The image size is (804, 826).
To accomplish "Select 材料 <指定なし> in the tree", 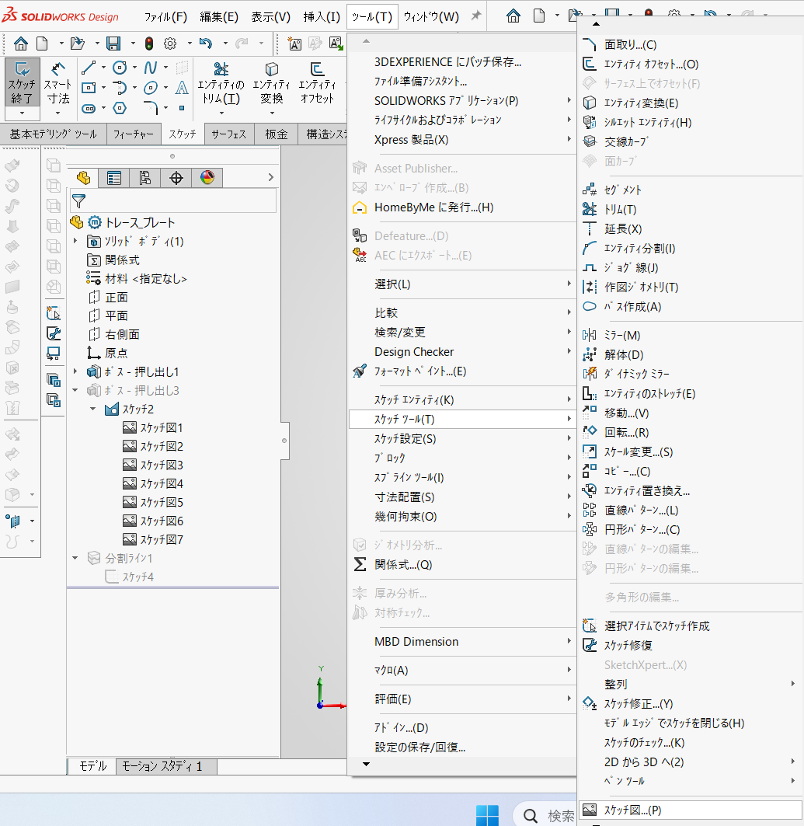I will [x=137, y=279].
